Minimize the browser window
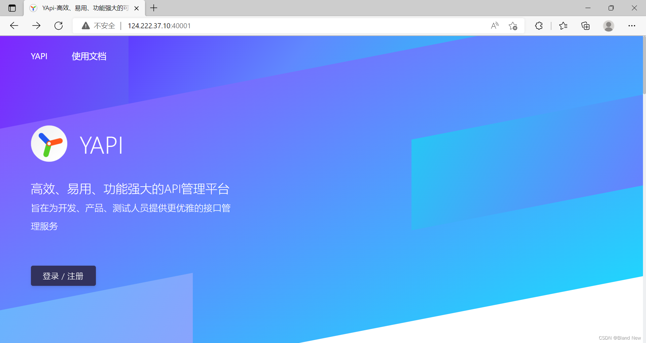Screen dimensions: 646x343 [x=588, y=8]
